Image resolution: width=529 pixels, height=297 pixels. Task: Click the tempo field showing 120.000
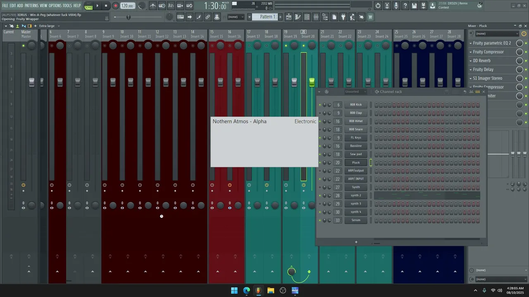point(128,6)
